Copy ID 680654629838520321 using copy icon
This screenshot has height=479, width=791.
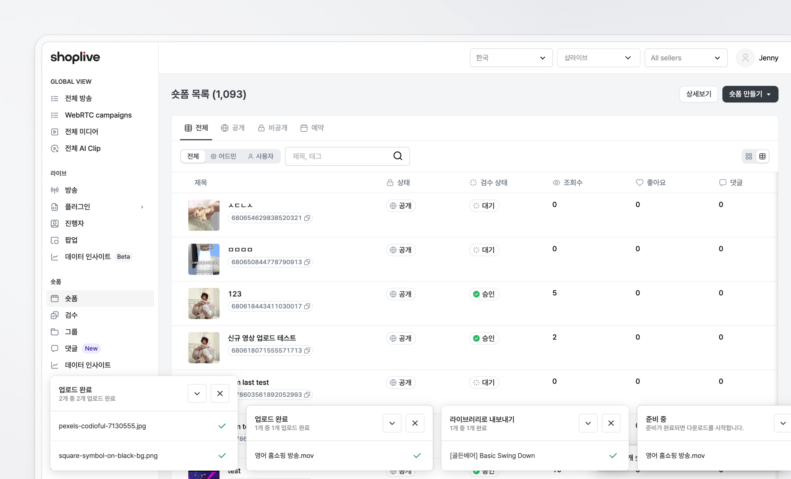tap(307, 218)
